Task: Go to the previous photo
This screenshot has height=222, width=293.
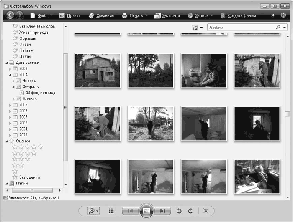Action: (130, 211)
